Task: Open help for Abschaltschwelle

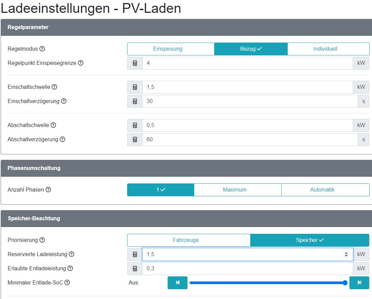Action: (x=53, y=125)
